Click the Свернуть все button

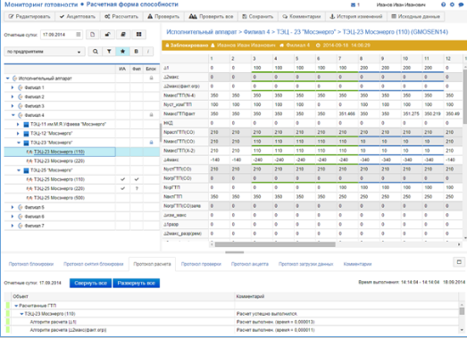click(x=90, y=283)
